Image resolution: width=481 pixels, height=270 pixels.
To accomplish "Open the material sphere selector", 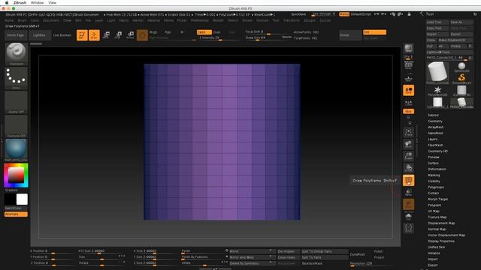I will click(x=16, y=150).
